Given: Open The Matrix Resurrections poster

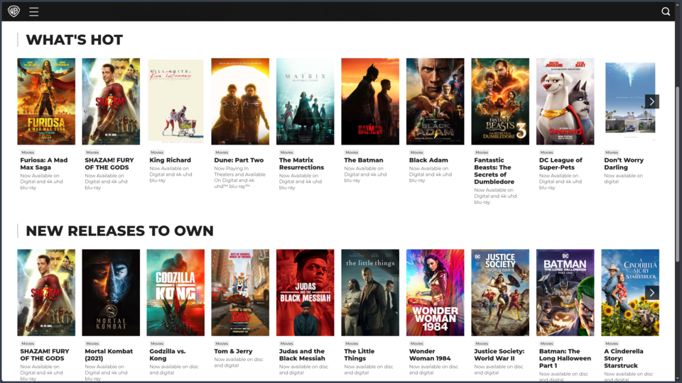Looking at the screenshot, I should 305,101.
